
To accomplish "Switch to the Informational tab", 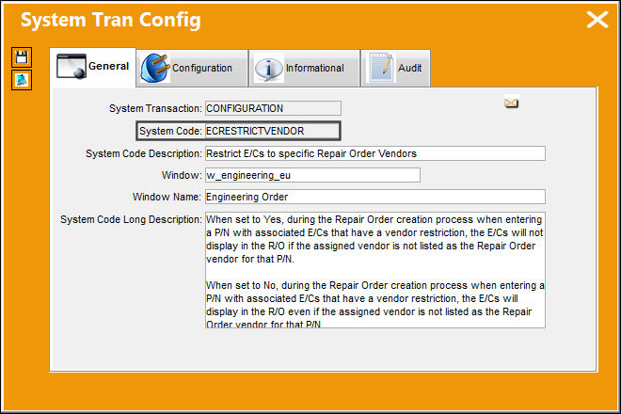I will tap(304, 68).
